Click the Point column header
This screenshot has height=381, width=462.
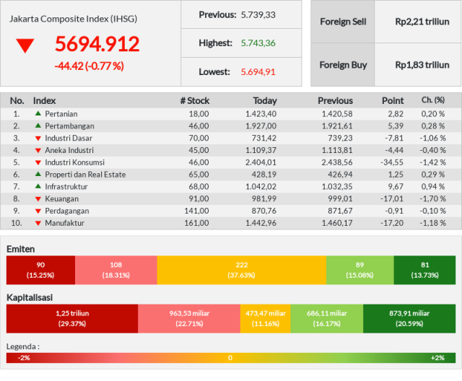(x=393, y=101)
